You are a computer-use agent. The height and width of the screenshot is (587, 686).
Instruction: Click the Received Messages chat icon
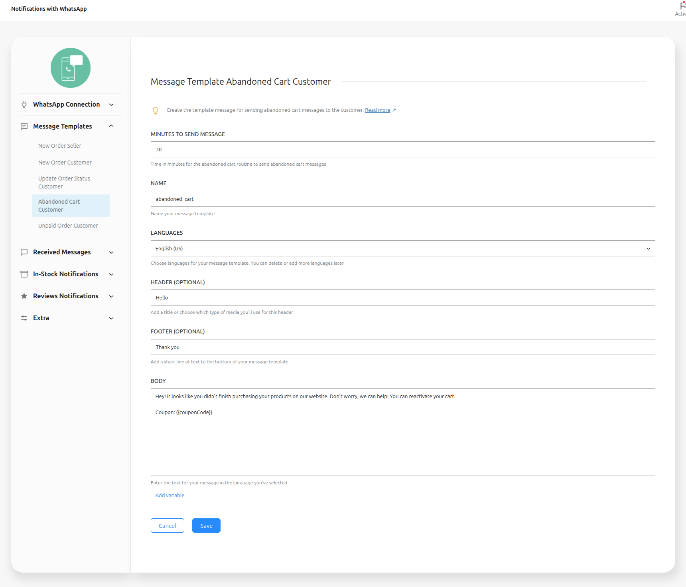pyautogui.click(x=24, y=252)
